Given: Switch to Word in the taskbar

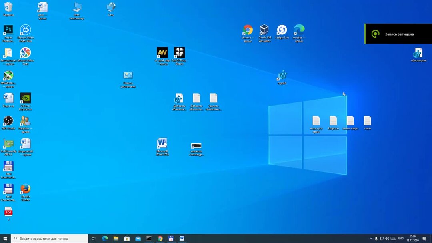Looking at the screenshot, I should tap(182, 238).
